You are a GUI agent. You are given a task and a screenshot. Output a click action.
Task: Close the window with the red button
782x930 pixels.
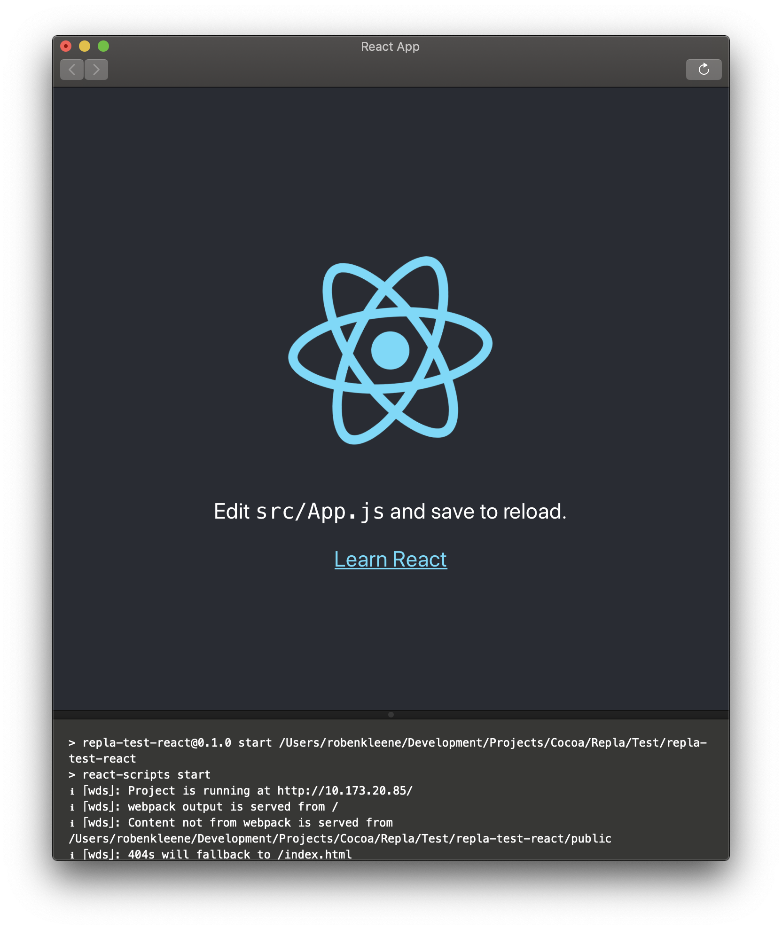click(66, 46)
